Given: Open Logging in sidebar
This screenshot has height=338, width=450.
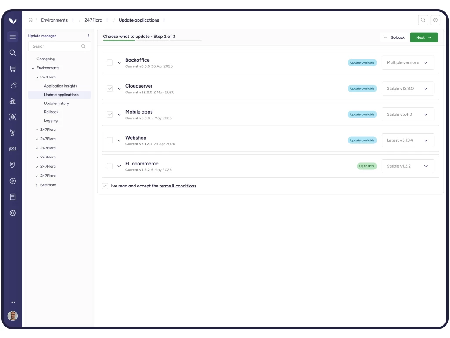Looking at the screenshot, I should [51, 121].
